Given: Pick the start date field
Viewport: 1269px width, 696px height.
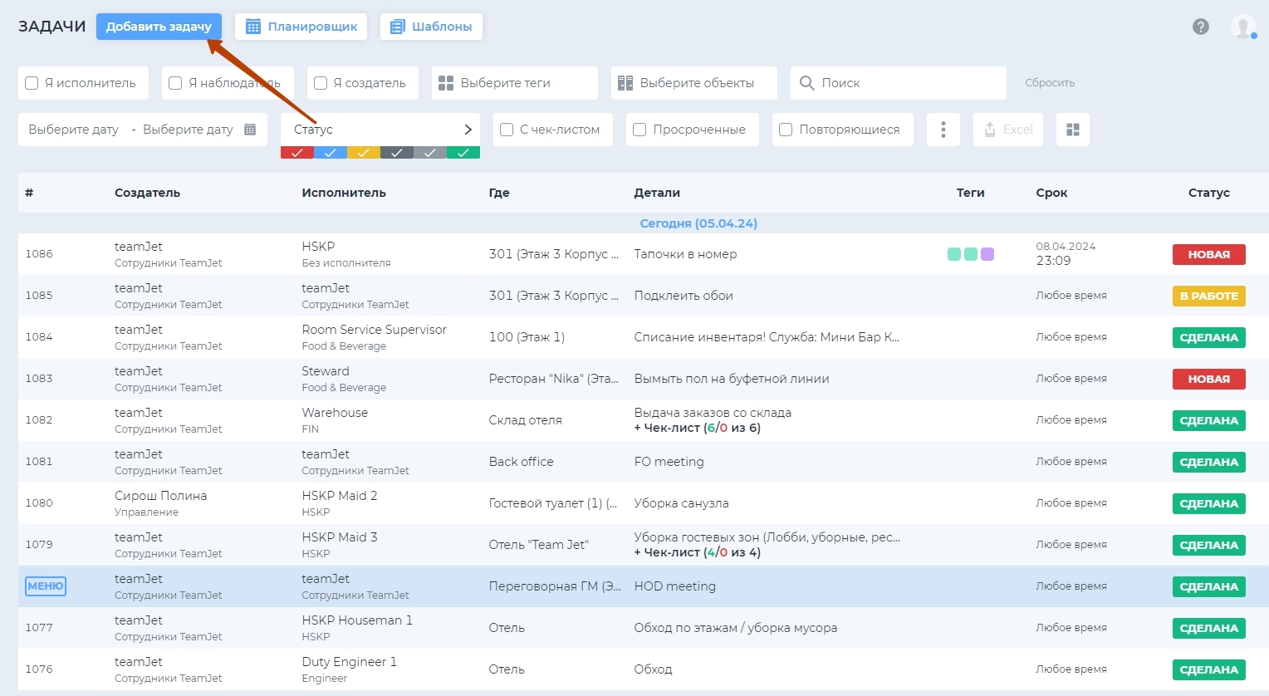Looking at the screenshot, I should coord(74,130).
